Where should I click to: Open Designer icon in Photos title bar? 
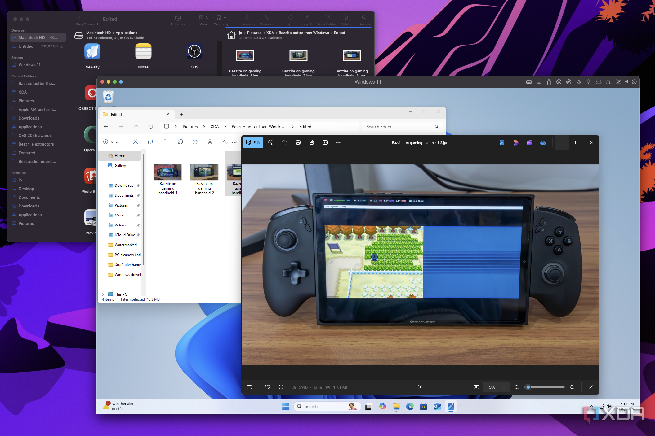pyautogui.click(x=516, y=142)
